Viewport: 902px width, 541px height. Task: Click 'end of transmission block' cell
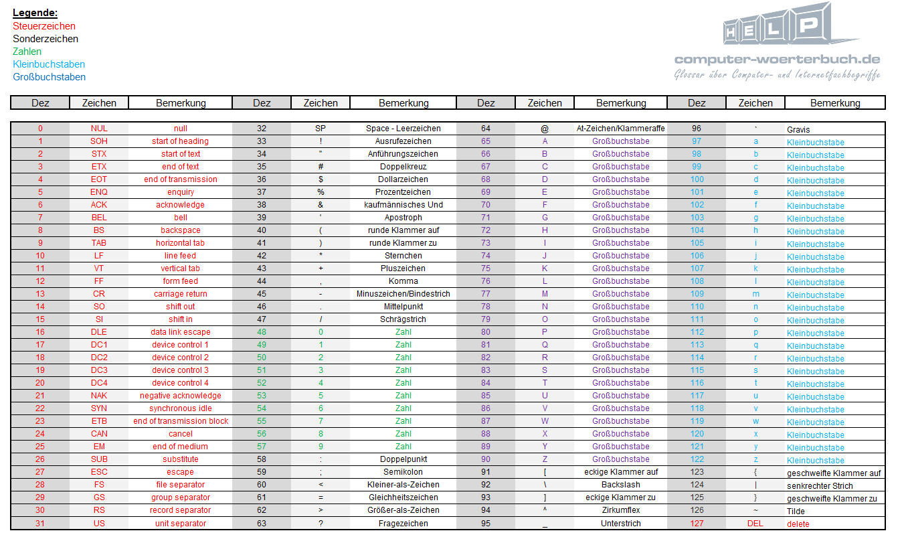tap(181, 421)
